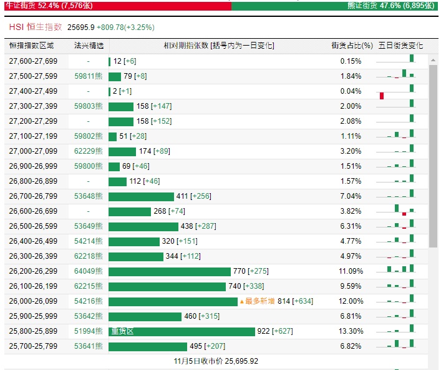The height and width of the screenshot is (370, 441).
Task: Open the 51994熊 warrant link
Action: point(89,331)
